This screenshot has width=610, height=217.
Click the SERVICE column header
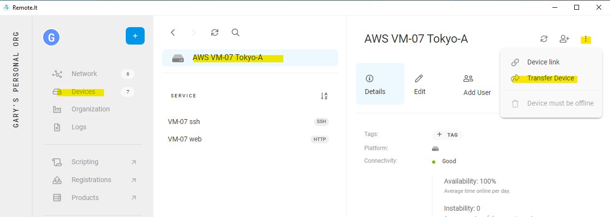coord(183,96)
